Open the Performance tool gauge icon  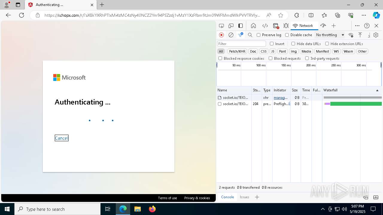[x=323, y=26]
